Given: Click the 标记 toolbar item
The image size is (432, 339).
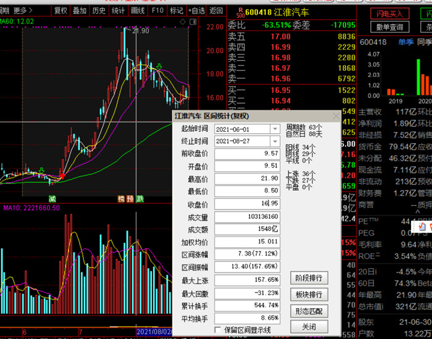Looking at the screenshot, I should (x=177, y=10).
